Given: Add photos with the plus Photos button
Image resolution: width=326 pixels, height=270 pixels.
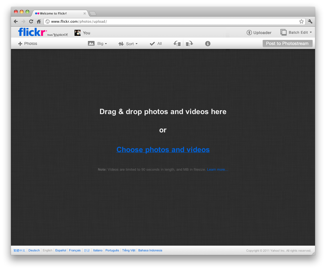Looking at the screenshot, I should [28, 43].
